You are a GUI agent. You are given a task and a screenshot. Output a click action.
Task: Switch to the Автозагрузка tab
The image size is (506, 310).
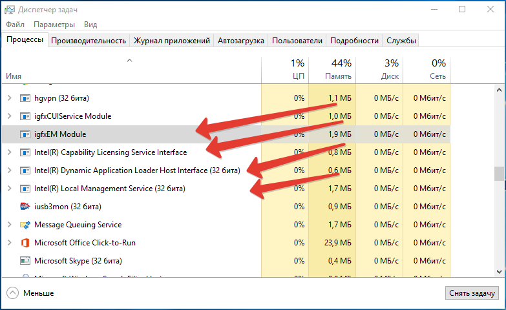coord(241,41)
